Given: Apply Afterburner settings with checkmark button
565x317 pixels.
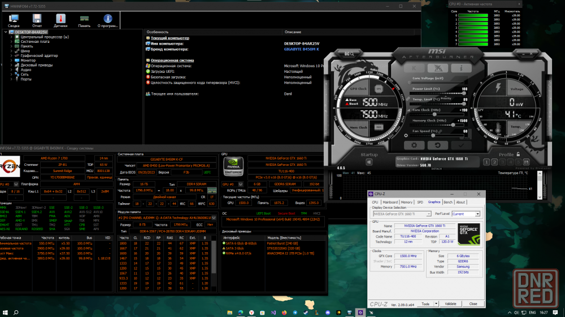Looking at the screenshot, I should [x=461, y=146].
